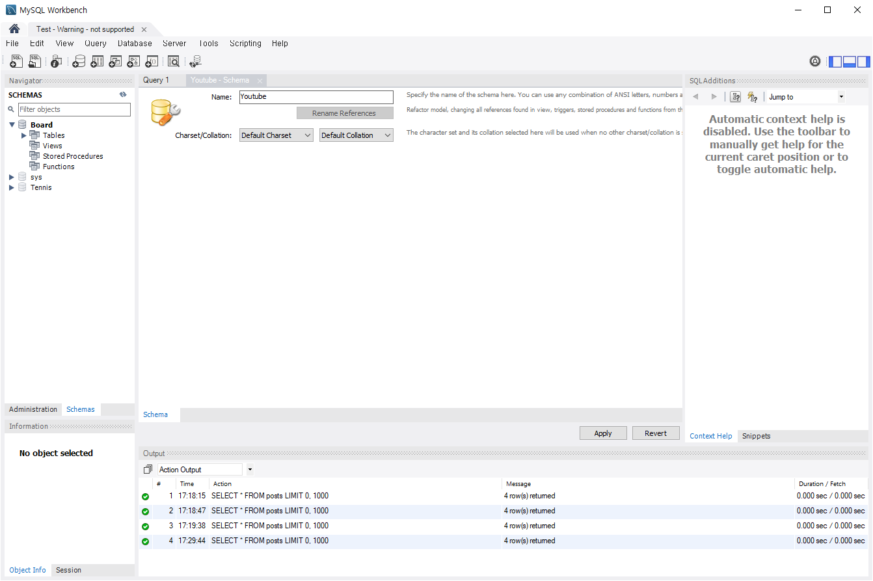Select output row with time 17:19:38
The width and height of the screenshot is (873, 581).
503,526
